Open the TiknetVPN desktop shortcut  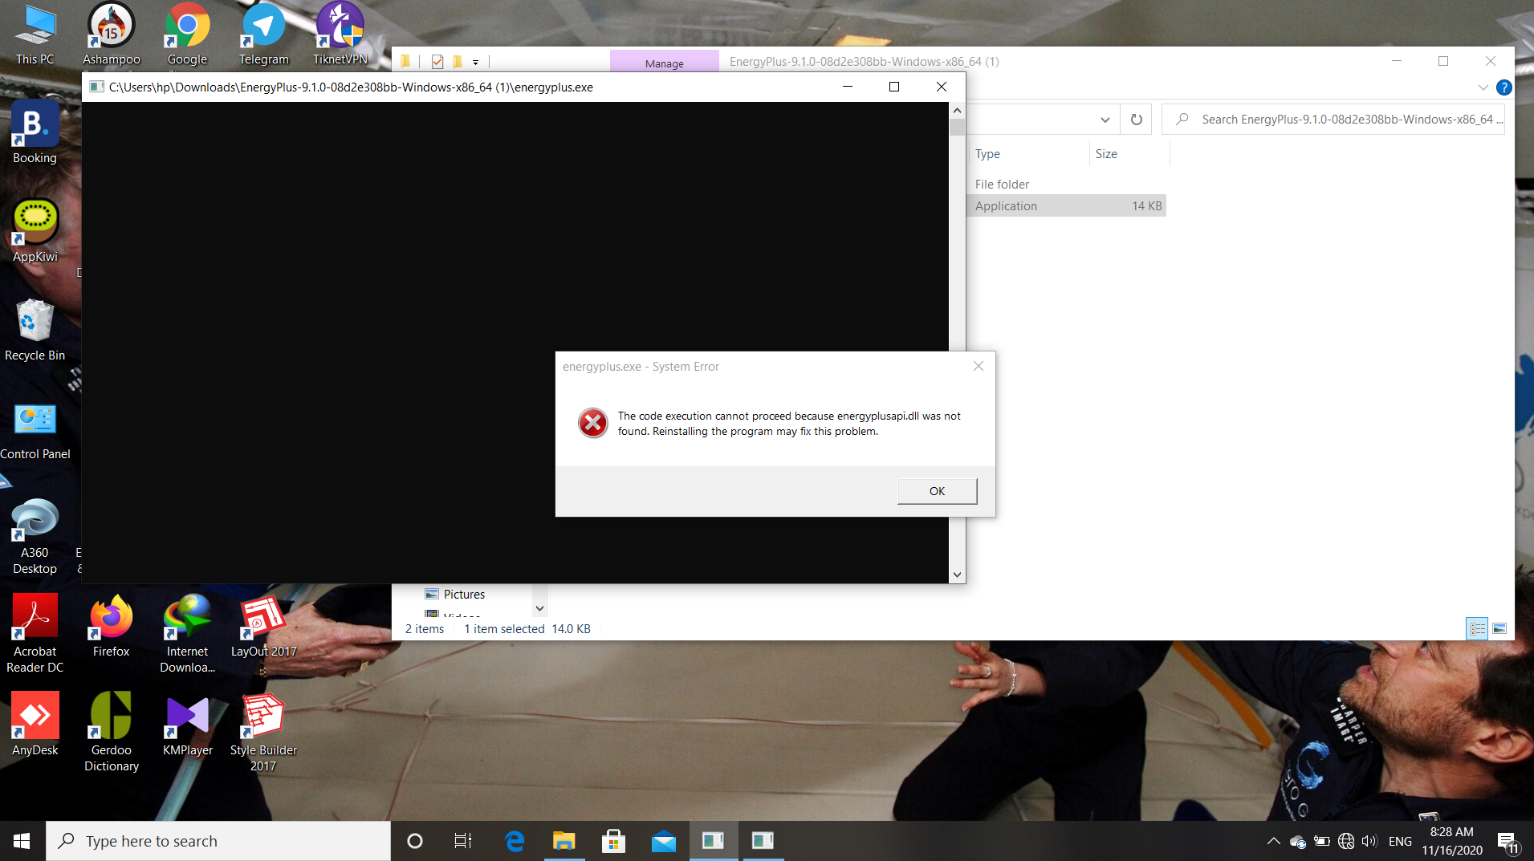point(340,34)
